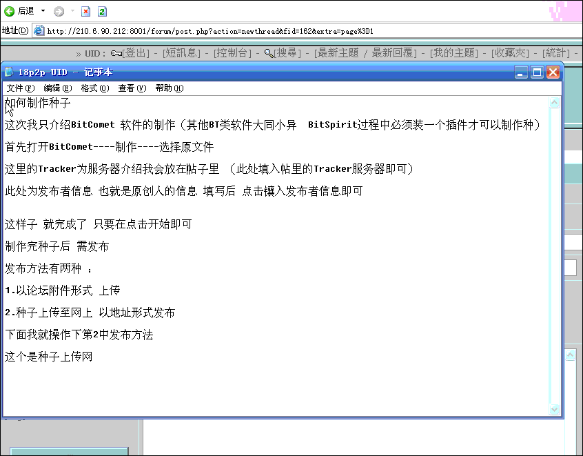583x456 pixels.
Task: Open the 查看(V) menu in Notepad
Action: pos(132,88)
